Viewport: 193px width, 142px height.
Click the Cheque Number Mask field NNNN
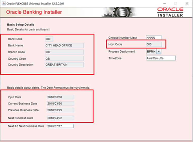point(153,38)
